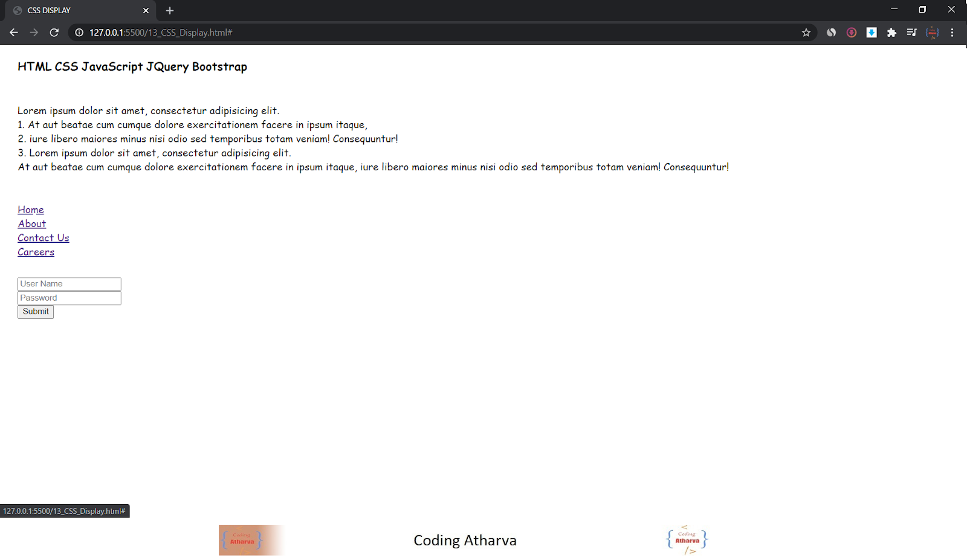Screen dimensions: 967x558
Task: Open the Home link
Action: coord(30,210)
